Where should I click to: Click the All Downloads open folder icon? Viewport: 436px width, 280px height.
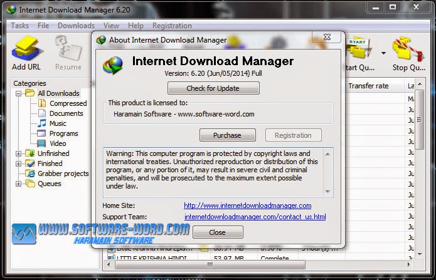(x=29, y=93)
